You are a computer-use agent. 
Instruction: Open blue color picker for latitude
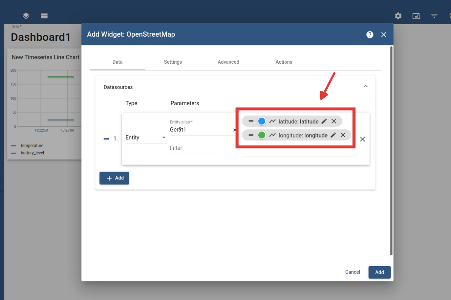pyautogui.click(x=261, y=121)
